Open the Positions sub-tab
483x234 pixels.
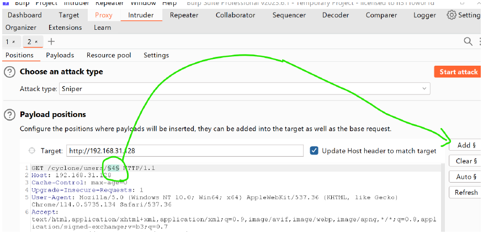click(19, 55)
